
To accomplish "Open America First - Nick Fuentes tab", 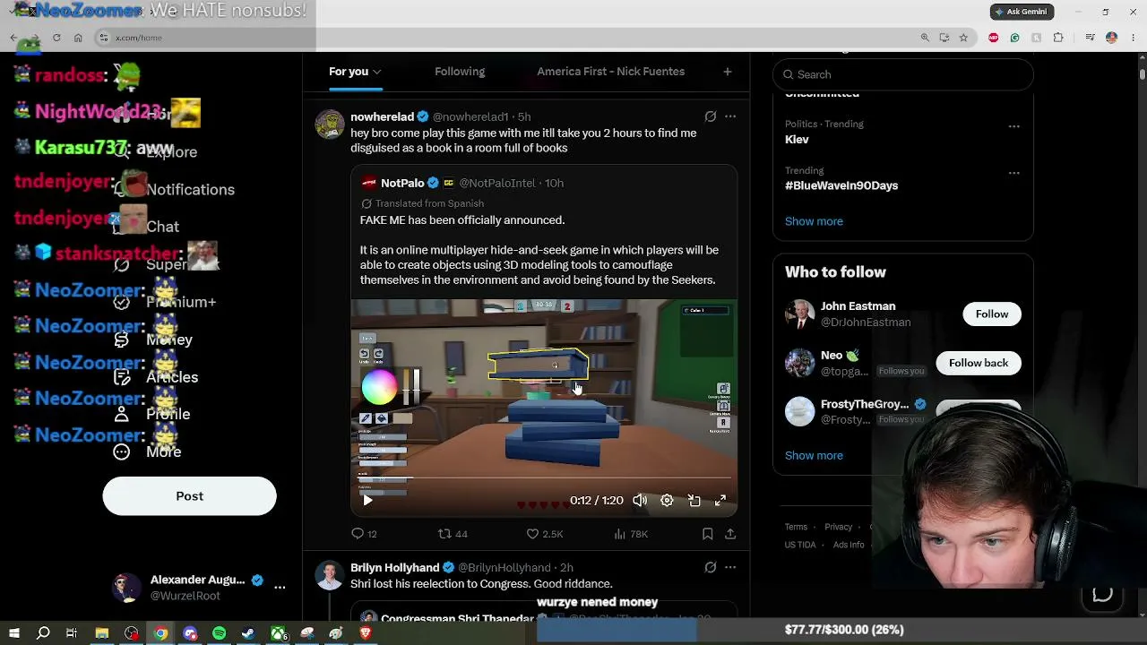I will point(610,72).
